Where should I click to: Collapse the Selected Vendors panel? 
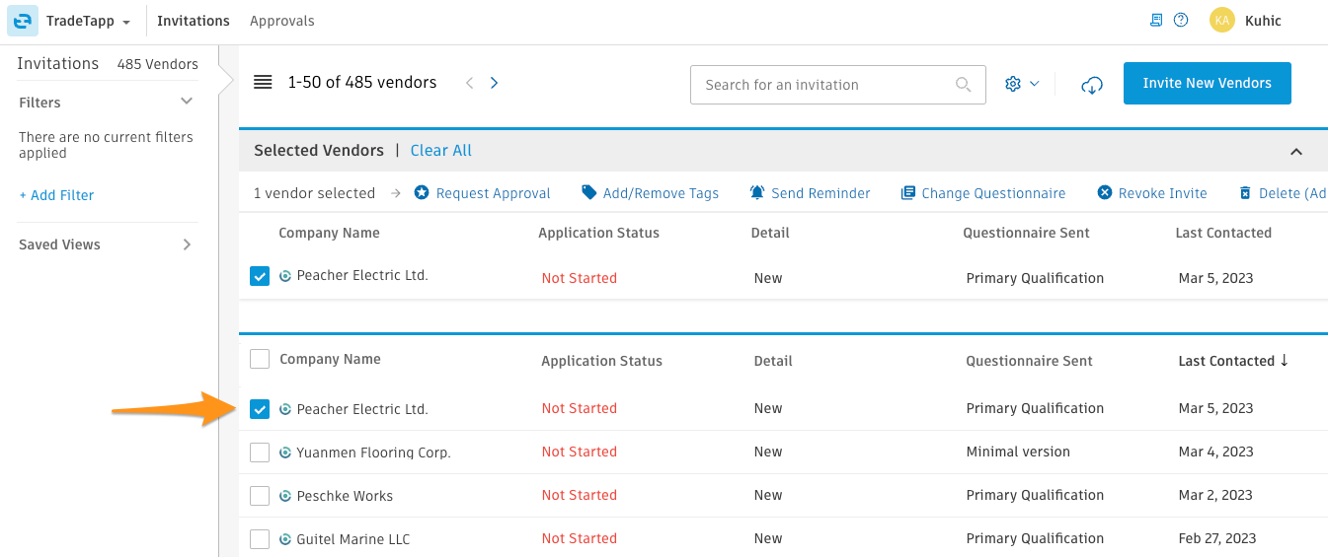point(1296,152)
